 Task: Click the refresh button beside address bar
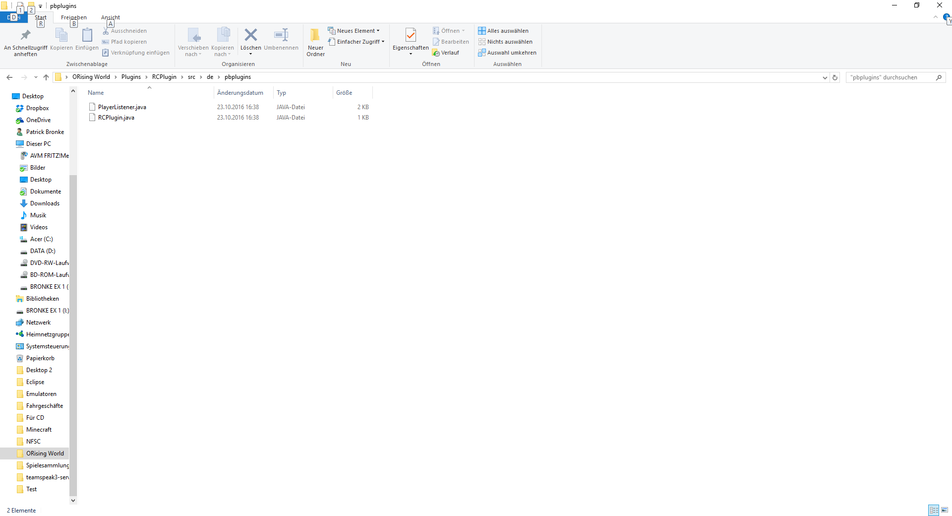(x=835, y=77)
